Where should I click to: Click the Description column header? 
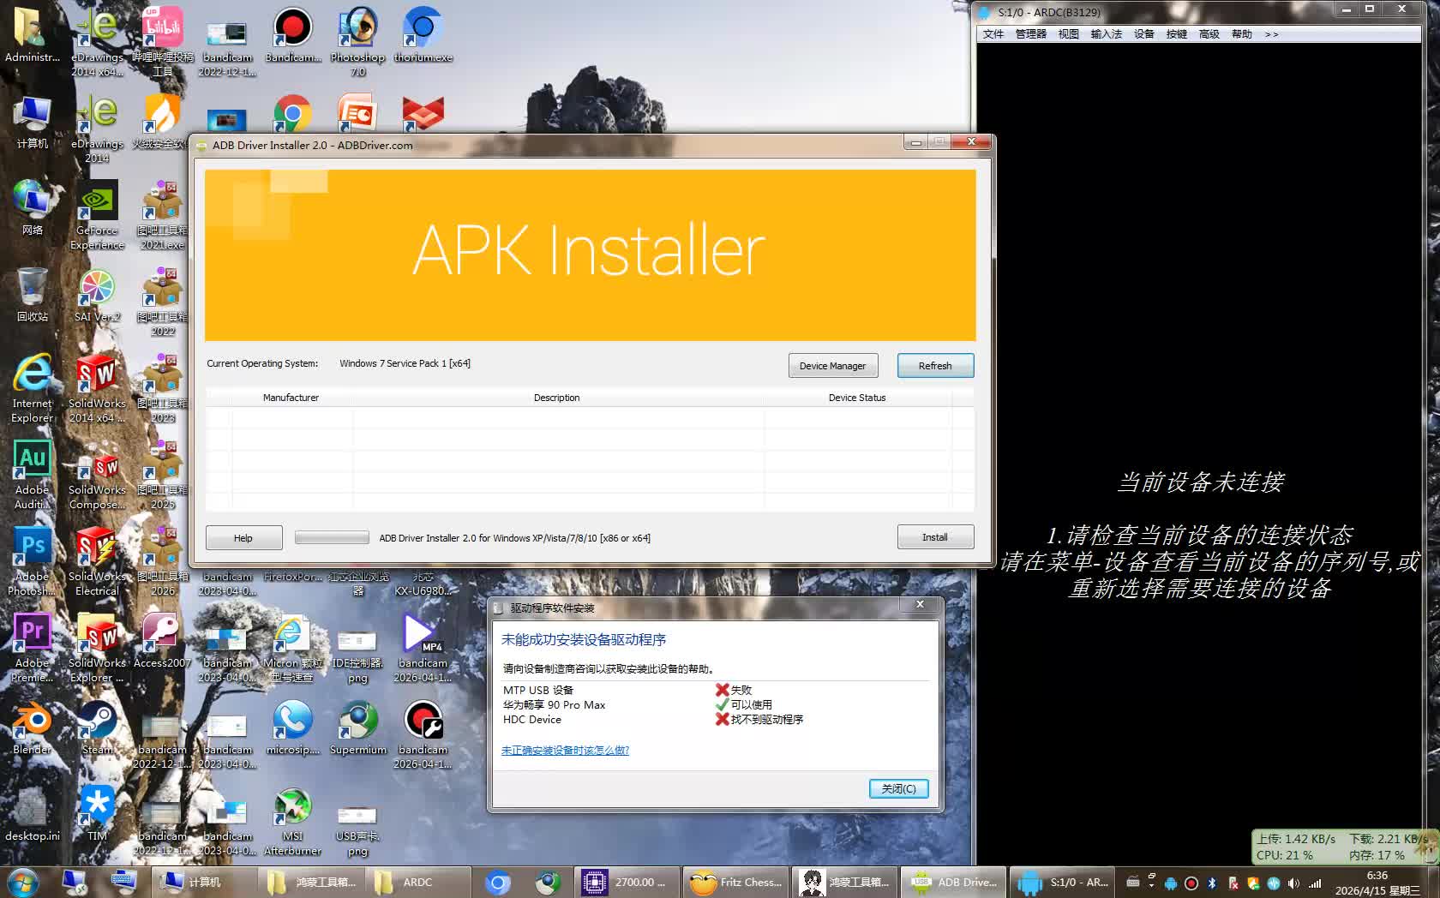(556, 398)
